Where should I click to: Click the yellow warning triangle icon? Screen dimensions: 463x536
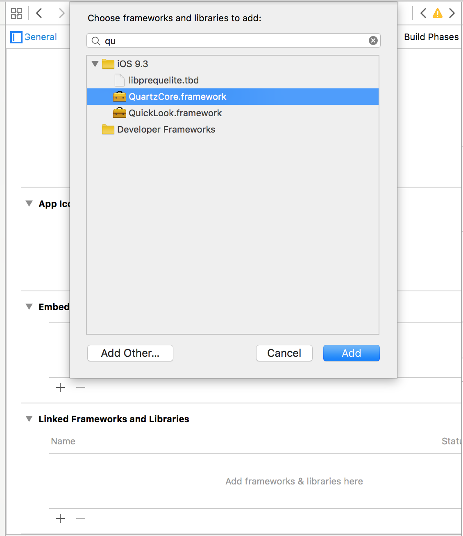[x=438, y=14]
